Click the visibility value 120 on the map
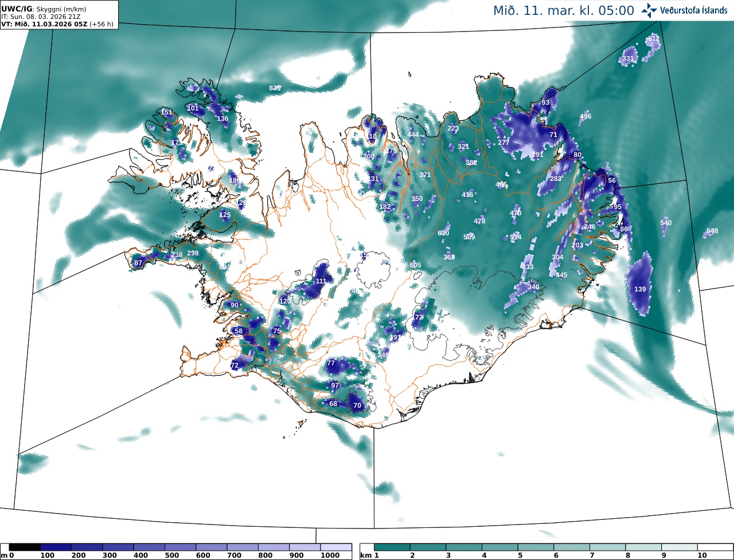The width and height of the screenshot is (734, 560). click(x=285, y=301)
